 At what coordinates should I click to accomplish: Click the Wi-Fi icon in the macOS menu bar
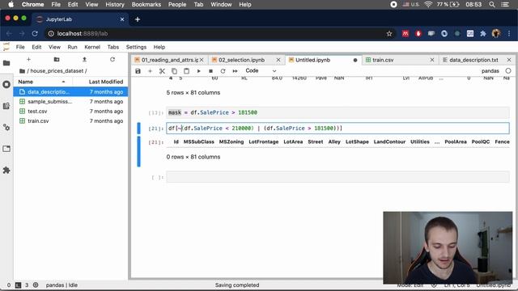point(428,5)
